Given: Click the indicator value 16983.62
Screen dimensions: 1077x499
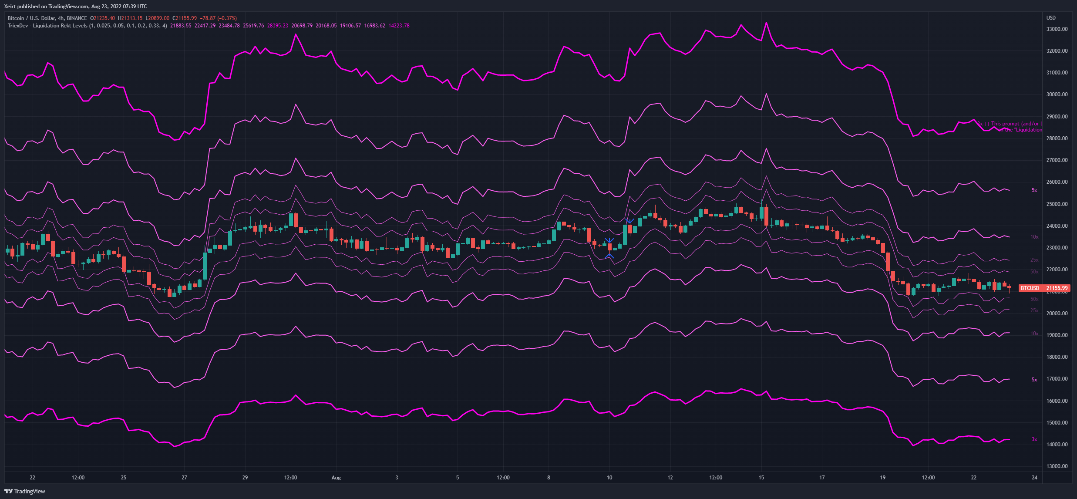Looking at the screenshot, I should tap(375, 26).
